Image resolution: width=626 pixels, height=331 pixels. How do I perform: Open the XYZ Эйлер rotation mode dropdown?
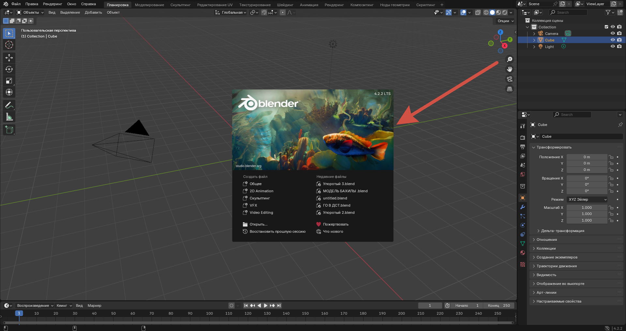tap(587, 199)
